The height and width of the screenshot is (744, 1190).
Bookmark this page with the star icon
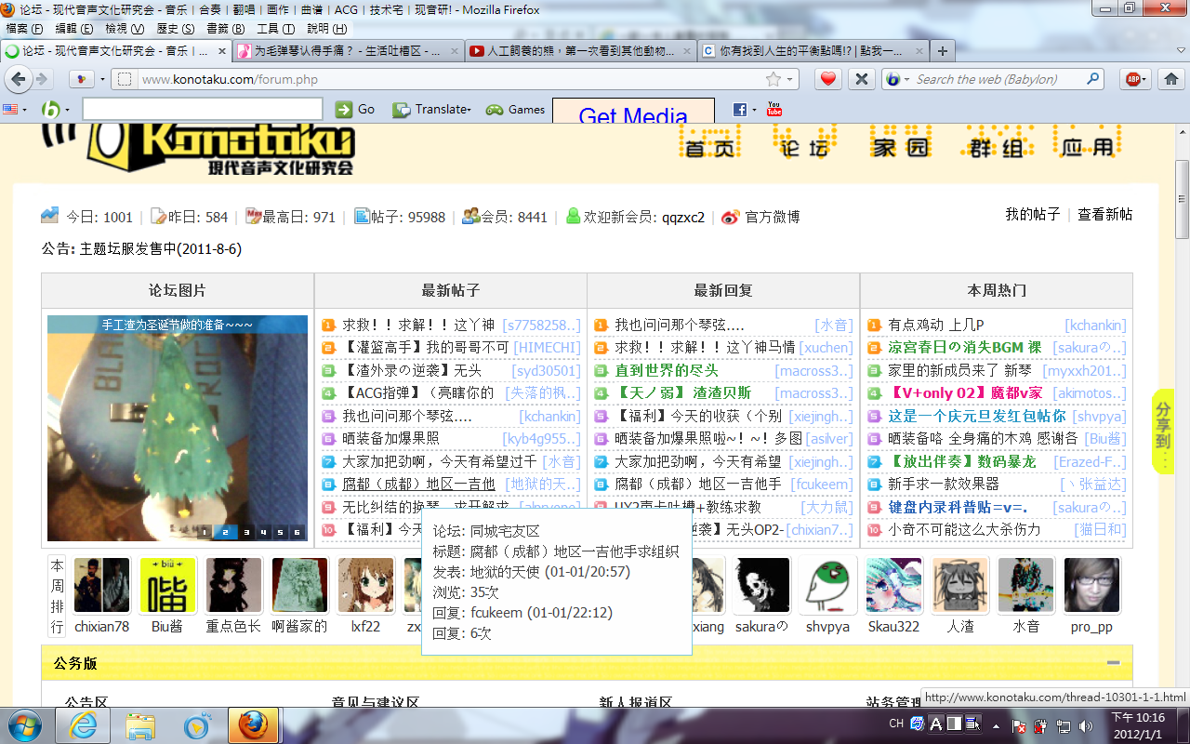[773, 79]
